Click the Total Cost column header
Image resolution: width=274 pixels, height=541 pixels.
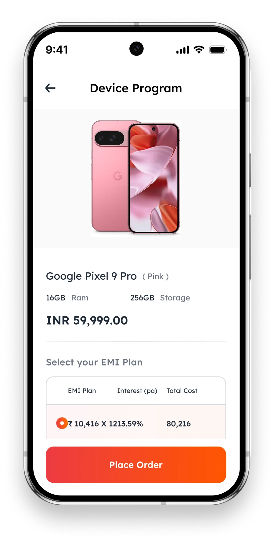coord(182,391)
